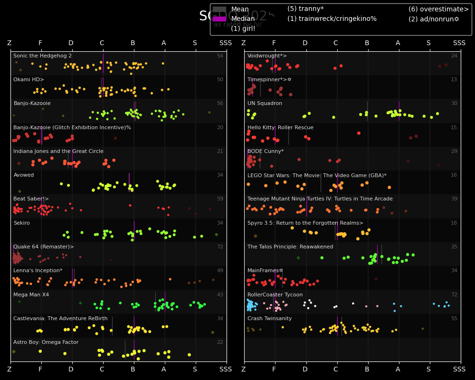Select the "Voidwrought*>" row title
Screen dimensions: 475x380
(267, 56)
